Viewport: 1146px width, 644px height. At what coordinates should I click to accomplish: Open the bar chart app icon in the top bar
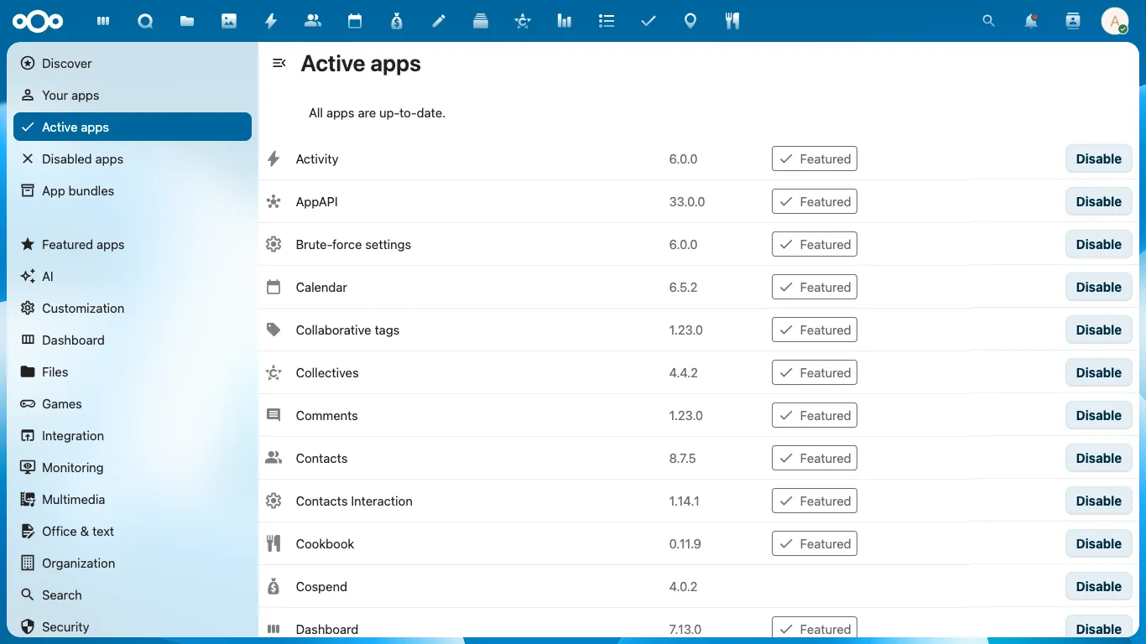(565, 21)
